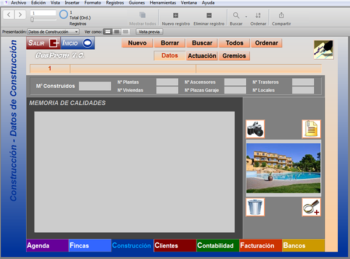Click the Nuevo registro toolbar icon
Image resolution: width=350 pixels, height=259 pixels.
(176, 15)
